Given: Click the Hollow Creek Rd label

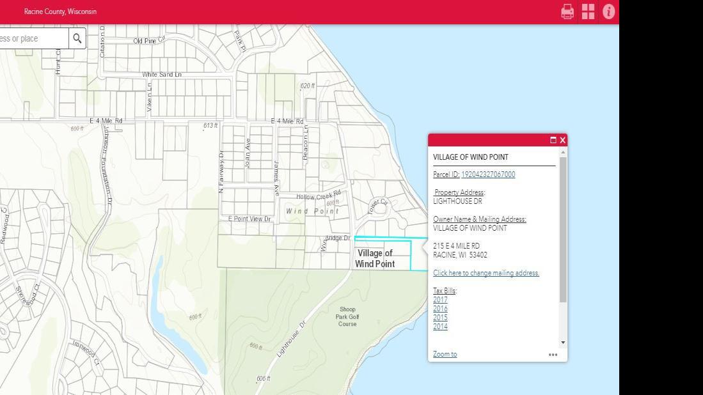Looking at the screenshot, I should [x=319, y=195].
